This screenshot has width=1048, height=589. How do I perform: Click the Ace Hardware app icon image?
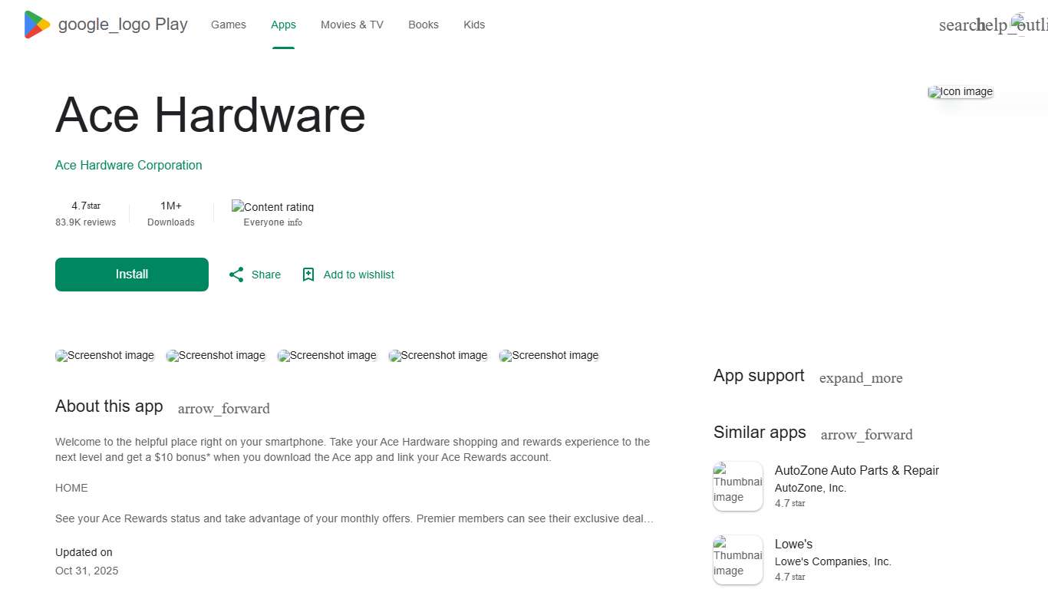[x=960, y=91]
